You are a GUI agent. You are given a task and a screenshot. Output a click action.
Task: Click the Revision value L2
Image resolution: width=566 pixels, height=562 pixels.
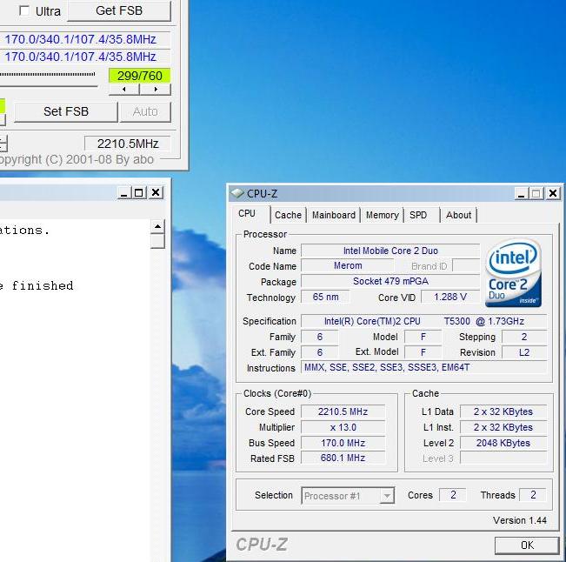[x=524, y=352]
